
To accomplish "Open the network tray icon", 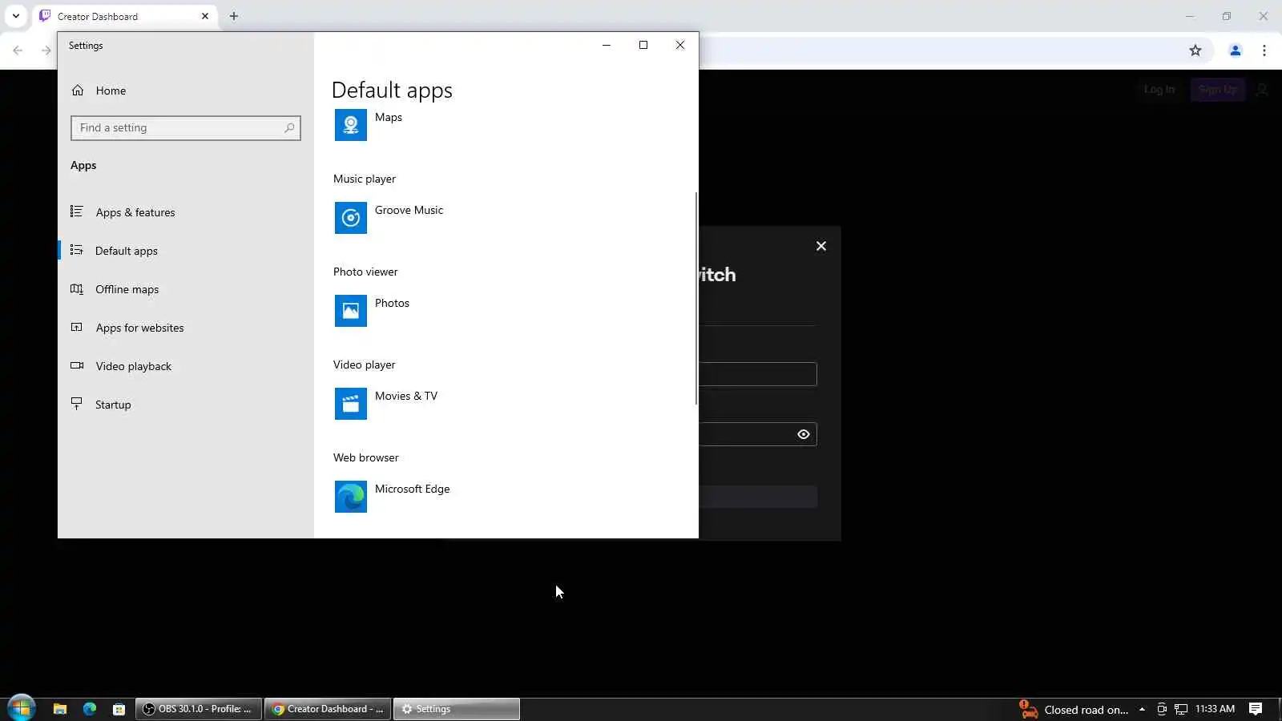I will tap(1181, 709).
